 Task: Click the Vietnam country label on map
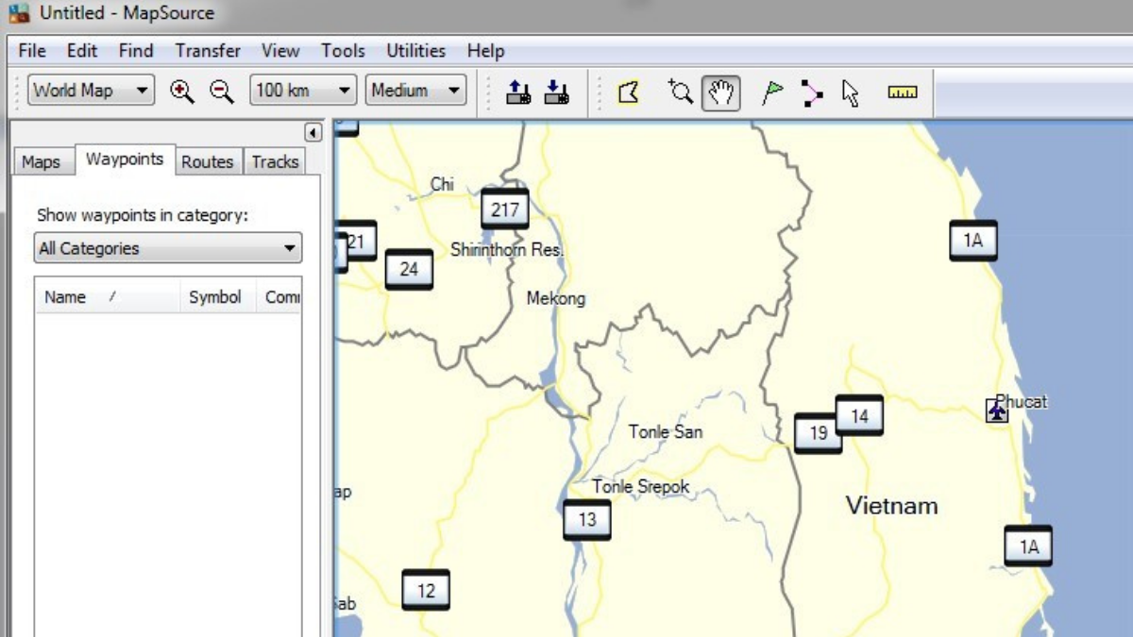(892, 506)
